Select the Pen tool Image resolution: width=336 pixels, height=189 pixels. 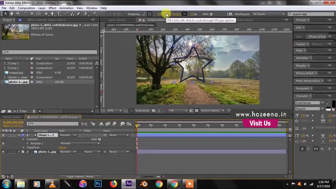click(x=52, y=14)
